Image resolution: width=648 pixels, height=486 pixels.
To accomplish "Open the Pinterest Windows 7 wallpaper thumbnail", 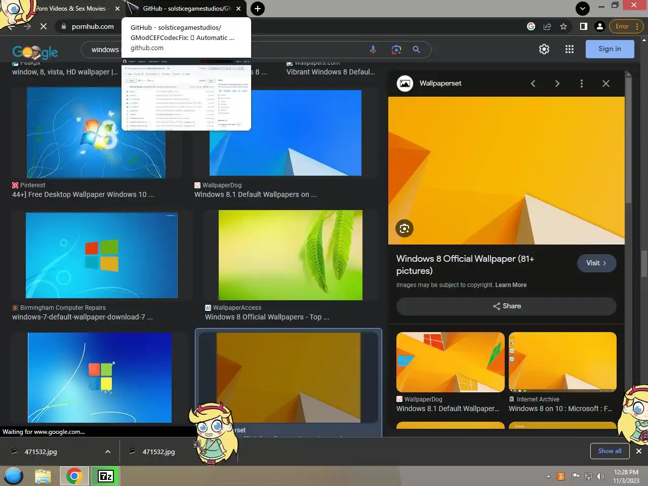I will (x=96, y=133).
